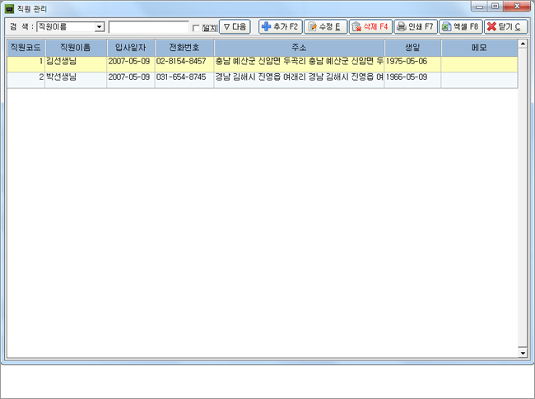Image resolution: width=535 pixels, height=399 pixels.
Task: Click scrollbar down arrow
Action: tap(523, 353)
